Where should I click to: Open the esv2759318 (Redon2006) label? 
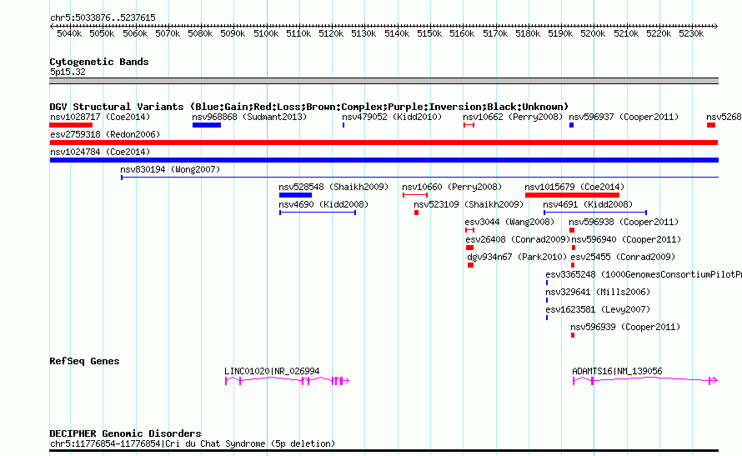click(x=105, y=134)
